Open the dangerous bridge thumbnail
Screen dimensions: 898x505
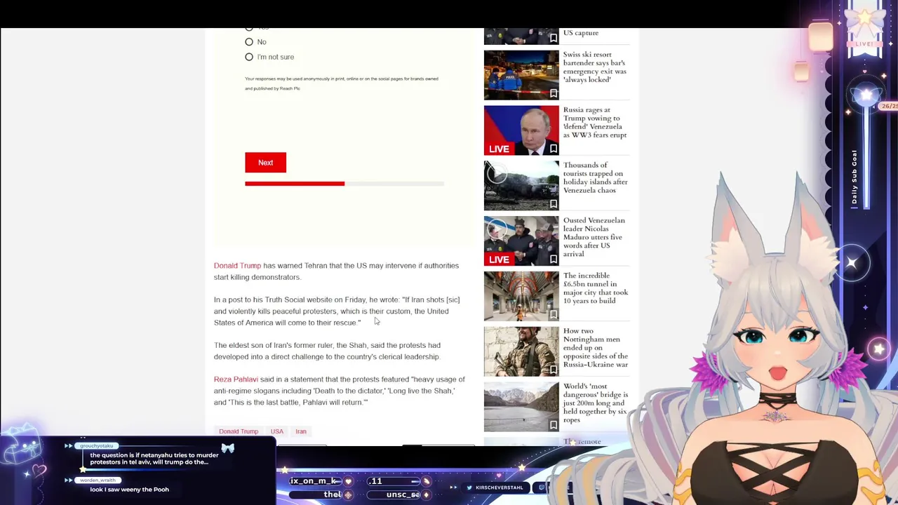(x=521, y=407)
